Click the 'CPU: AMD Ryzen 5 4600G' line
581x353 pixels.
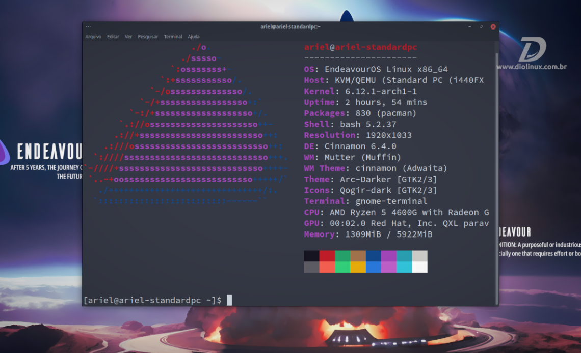coord(397,212)
